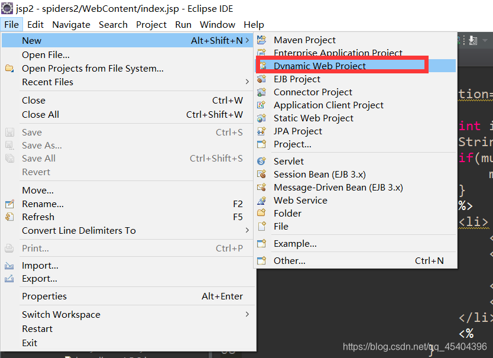Open the File menu
Image resolution: width=493 pixels, height=358 pixels.
[11, 25]
